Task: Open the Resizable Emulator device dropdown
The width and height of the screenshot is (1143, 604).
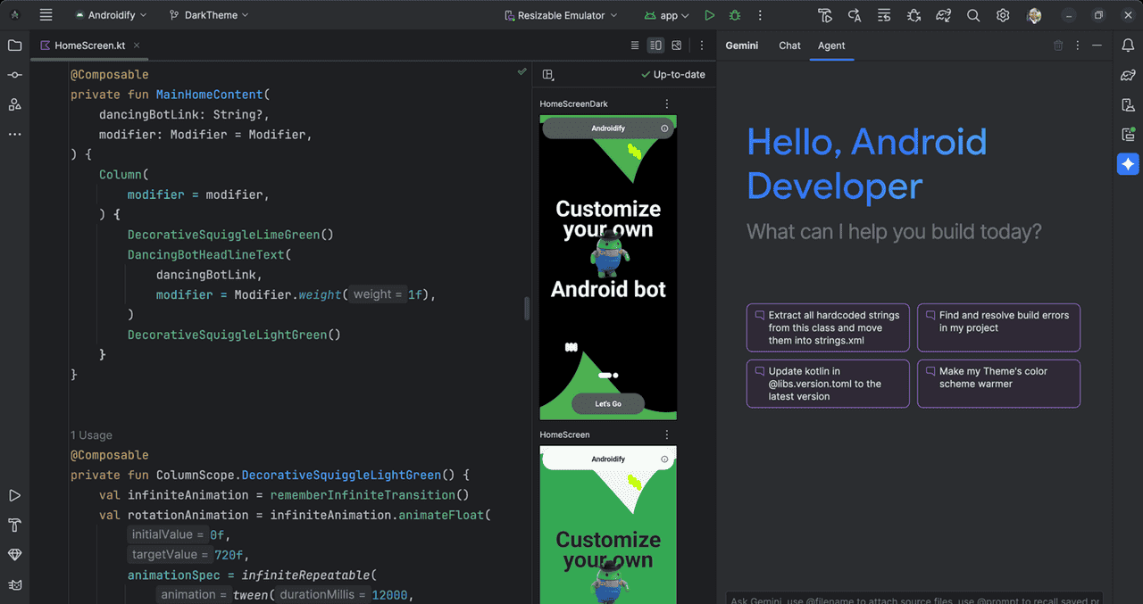Action: [x=561, y=15]
